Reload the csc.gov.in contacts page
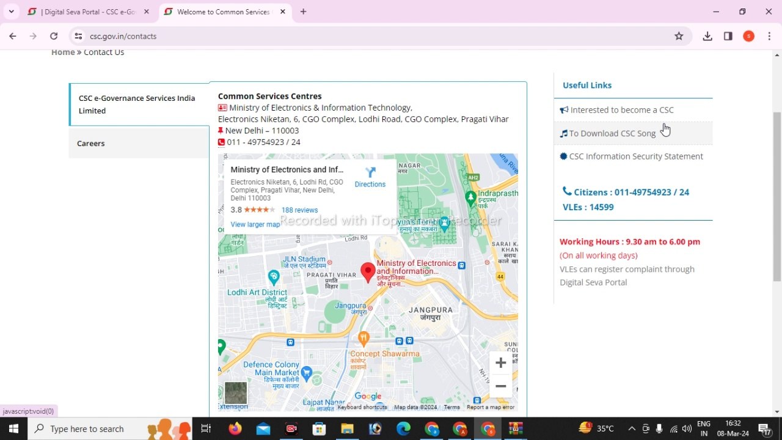 pyautogui.click(x=54, y=36)
